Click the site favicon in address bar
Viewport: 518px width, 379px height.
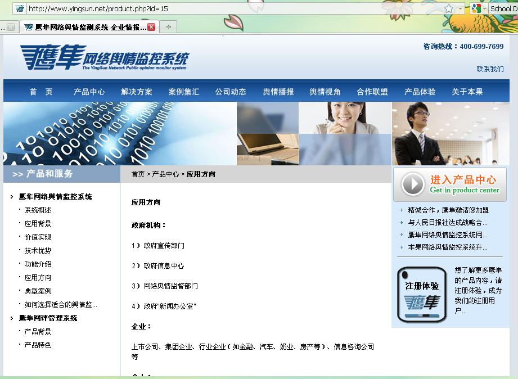point(20,8)
